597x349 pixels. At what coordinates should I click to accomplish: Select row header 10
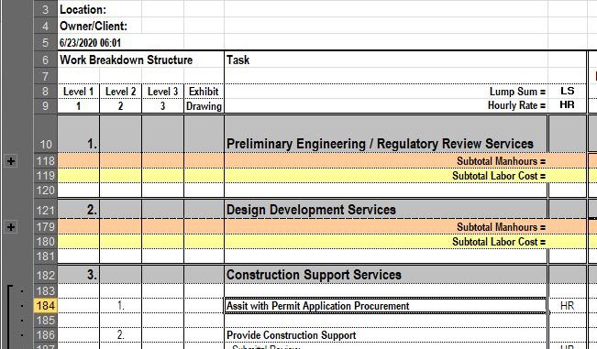tap(45, 134)
